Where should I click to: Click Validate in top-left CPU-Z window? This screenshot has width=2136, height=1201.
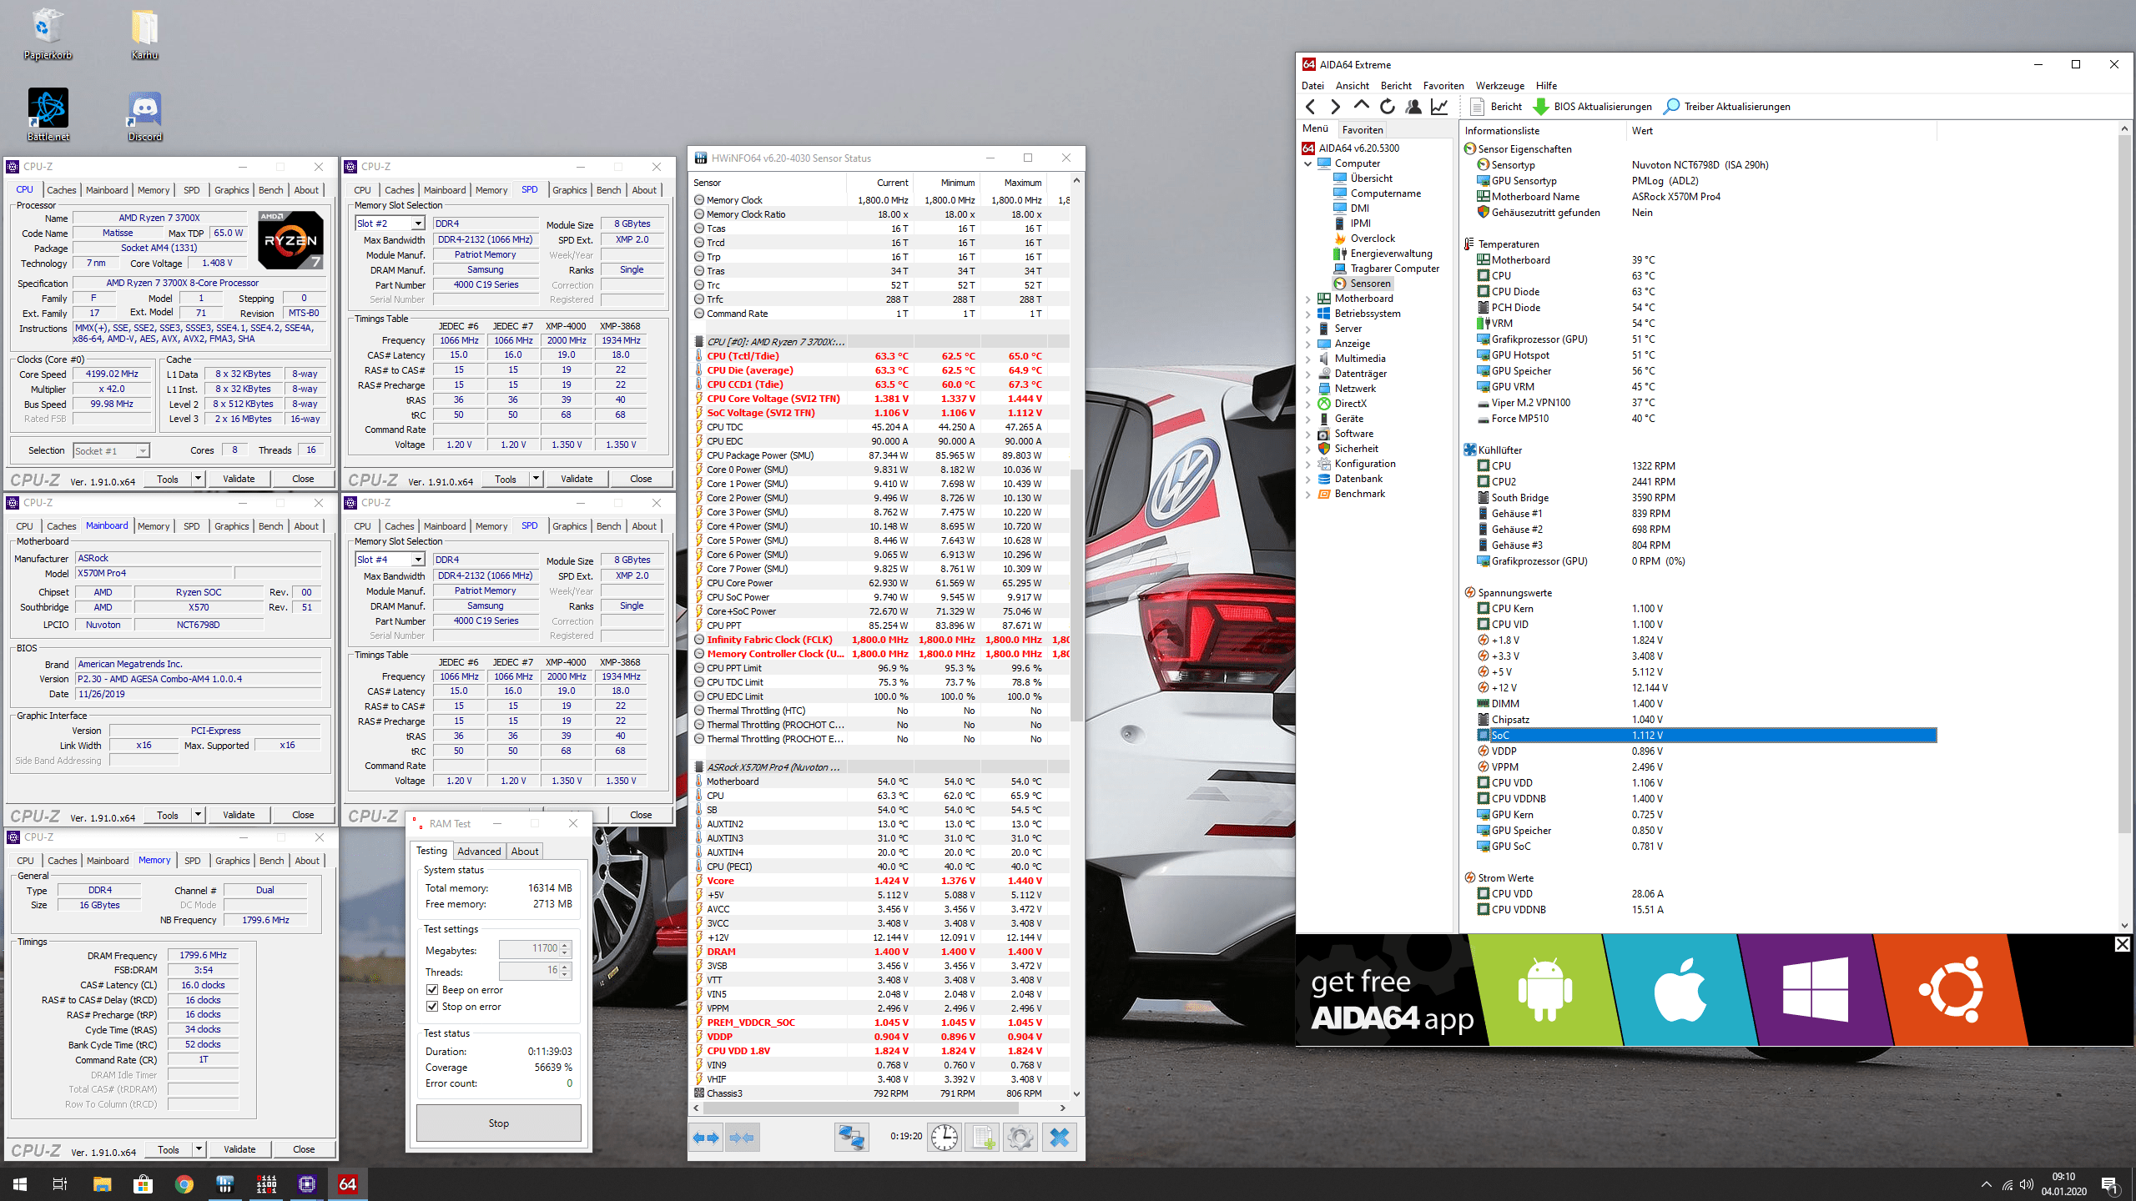pos(239,479)
